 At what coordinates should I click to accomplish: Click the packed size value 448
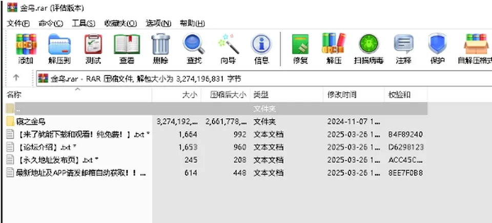(240, 172)
